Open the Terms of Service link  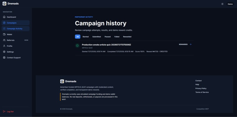pos(202,92)
